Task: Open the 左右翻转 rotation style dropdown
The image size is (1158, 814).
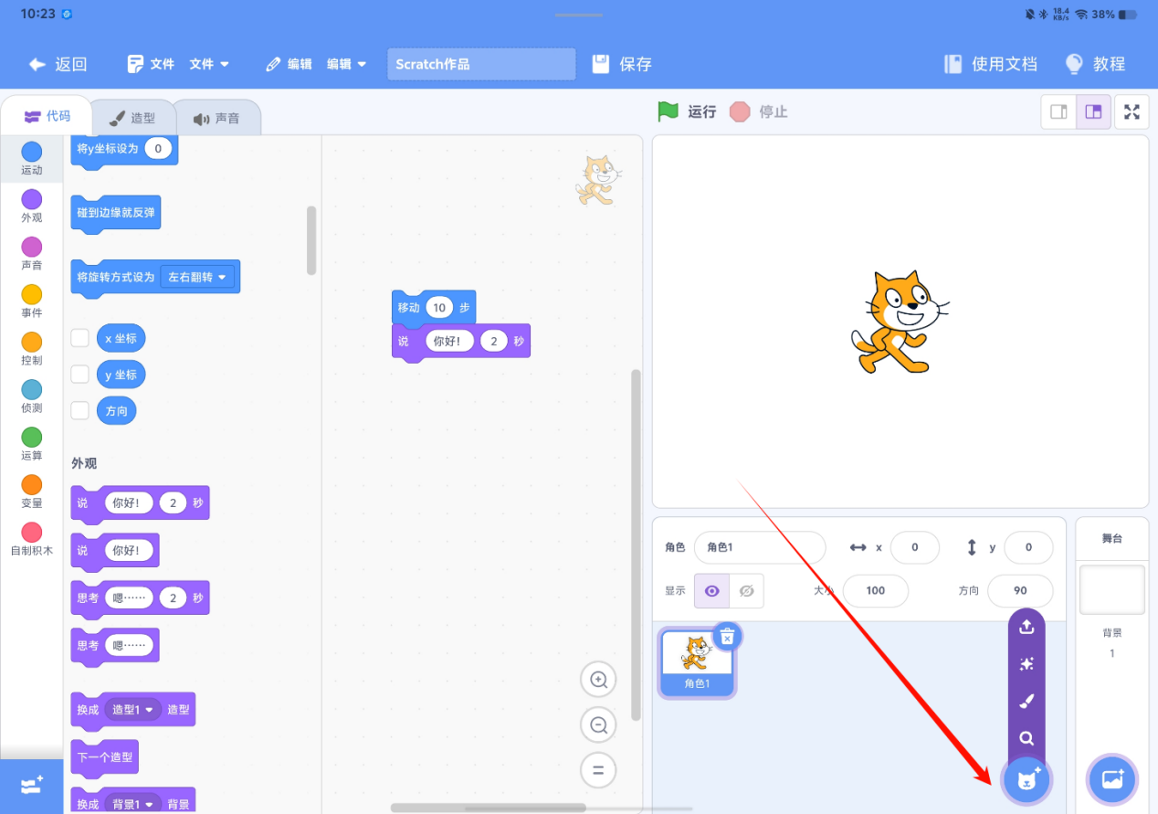Action: pos(198,277)
